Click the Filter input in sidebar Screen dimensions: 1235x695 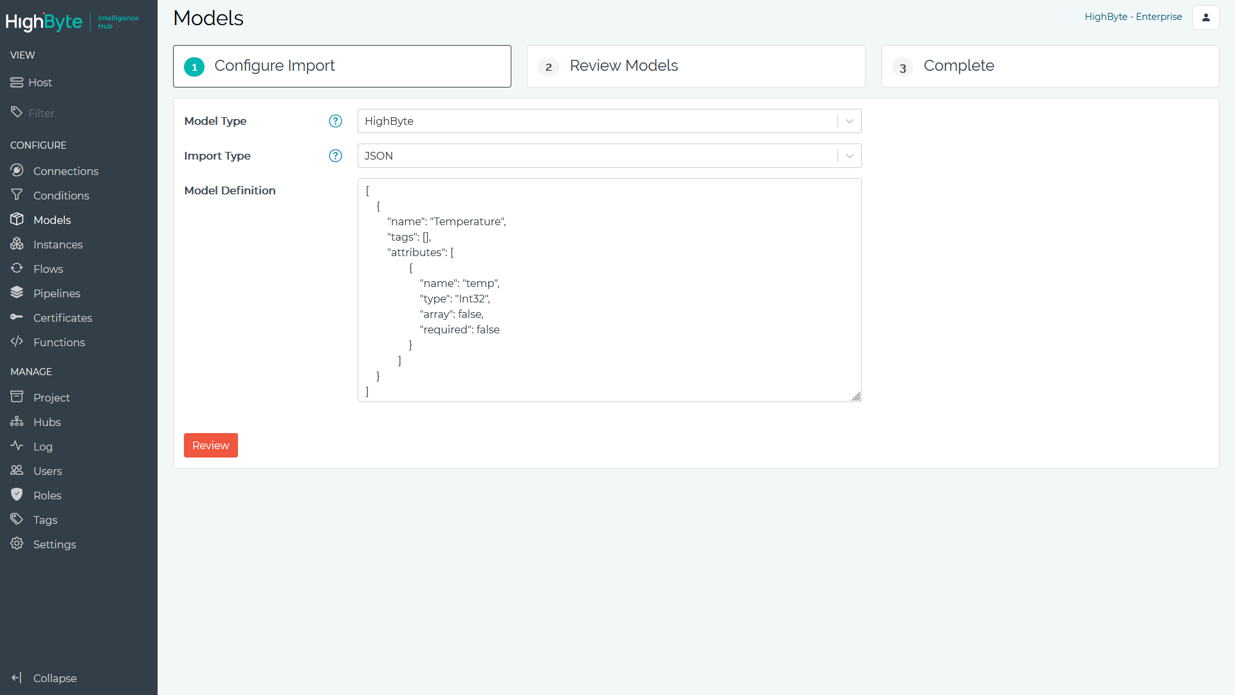(41, 113)
